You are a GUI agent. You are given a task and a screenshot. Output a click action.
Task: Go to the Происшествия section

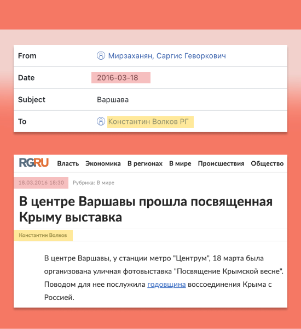221,163
